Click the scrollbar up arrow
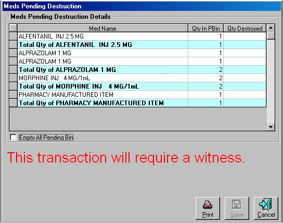The height and width of the screenshot is (223, 283). 271,28
